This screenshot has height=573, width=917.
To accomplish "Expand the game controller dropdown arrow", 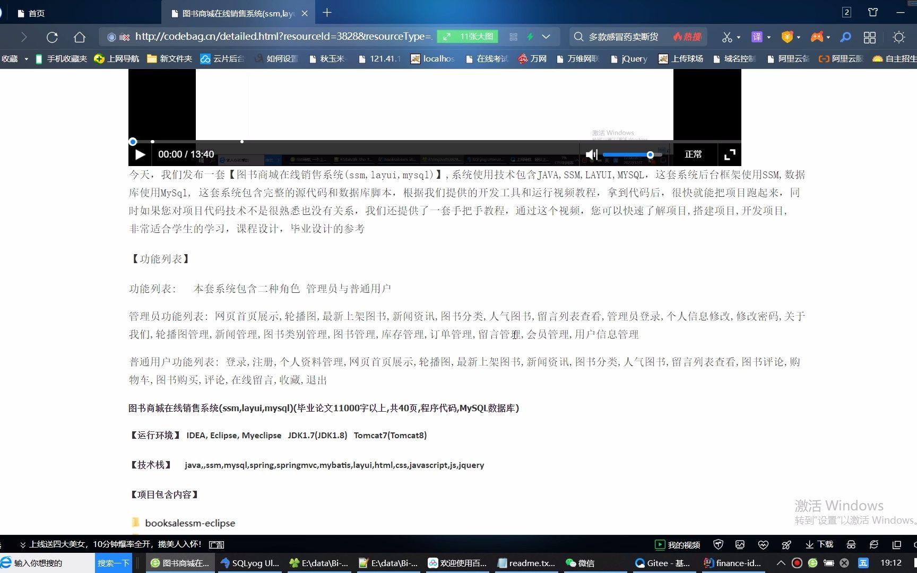I will click(x=828, y=38).
